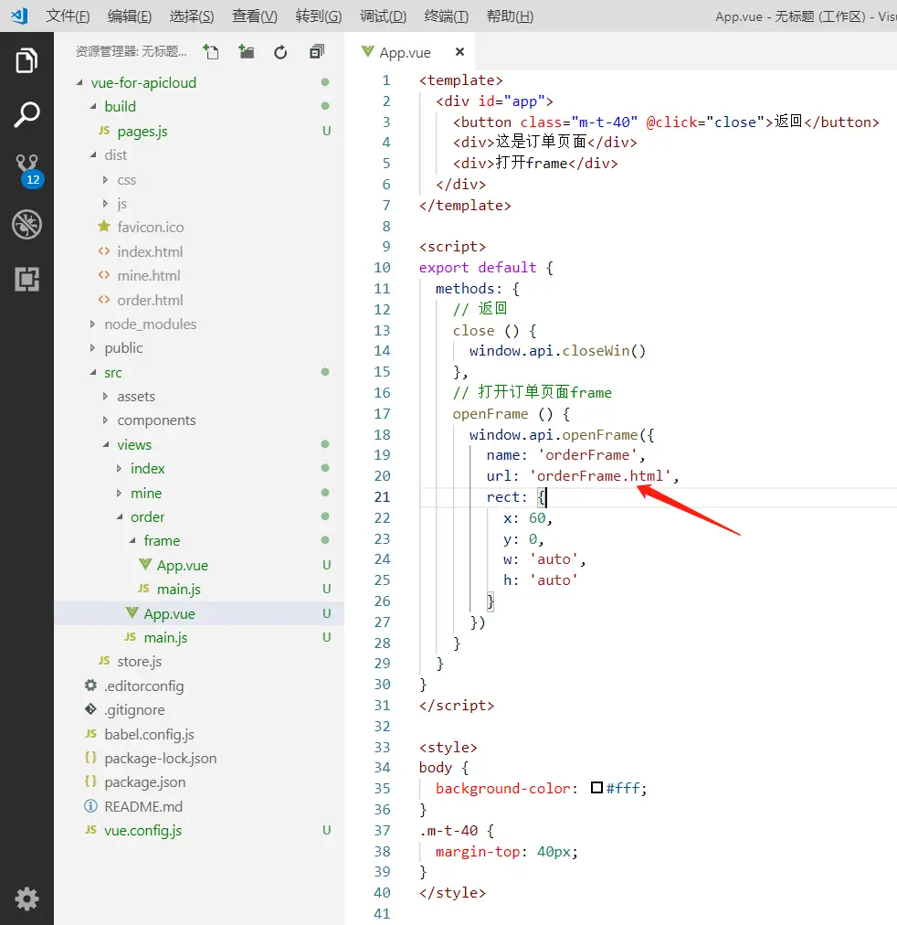897x925 pixels.
Task: Click the Vue icon beside frame's App.vue
Action: point(145,564)
